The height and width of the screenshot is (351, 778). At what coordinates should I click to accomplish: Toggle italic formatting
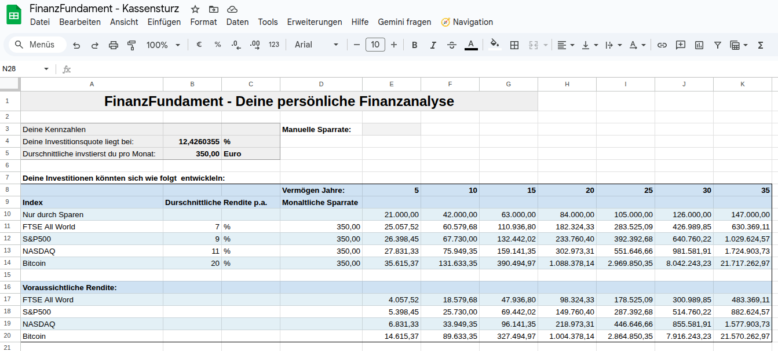pyautogui.click(x=433, y=45)
